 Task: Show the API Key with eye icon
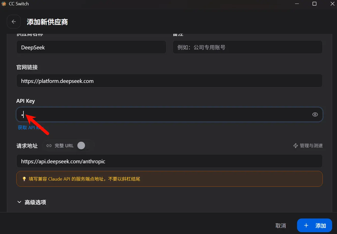click(x=315, y=114)
